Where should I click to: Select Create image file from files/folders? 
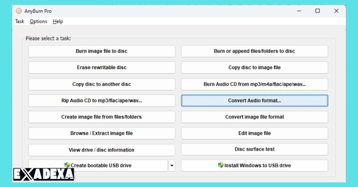point(101,117)
